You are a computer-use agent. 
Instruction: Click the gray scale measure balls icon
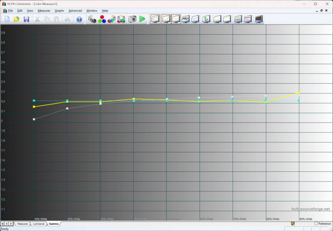[x=92, y=19]
